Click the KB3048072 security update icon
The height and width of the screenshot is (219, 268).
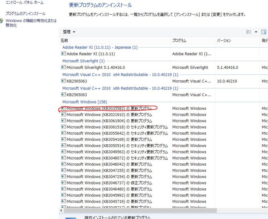(64, 158)
